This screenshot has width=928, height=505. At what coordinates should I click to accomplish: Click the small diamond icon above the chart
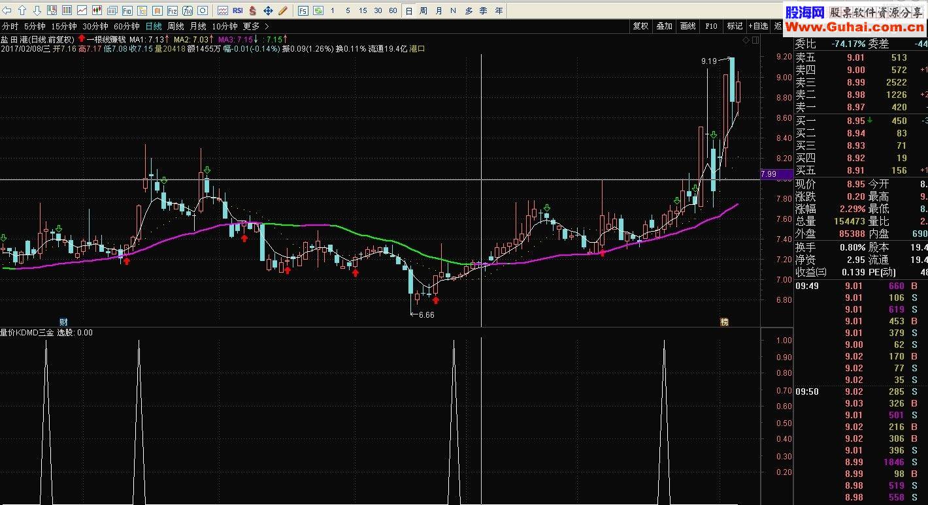coord(746,40)
